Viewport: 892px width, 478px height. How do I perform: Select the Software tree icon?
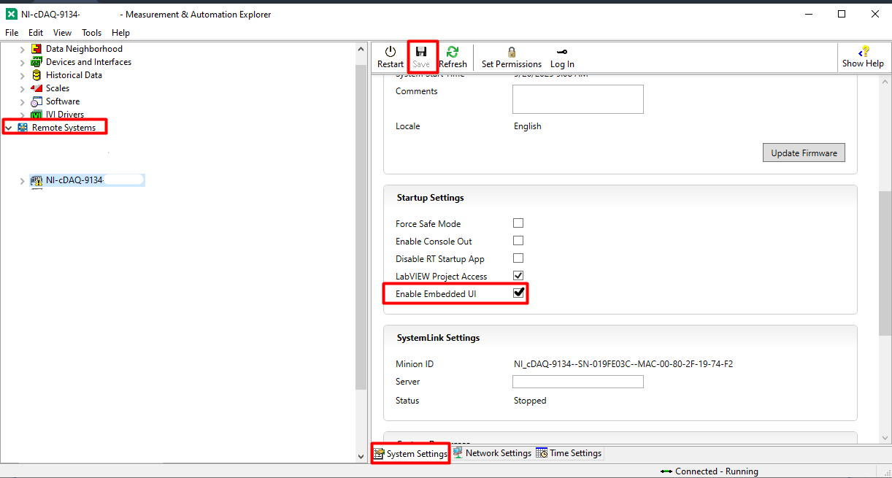[36, 101]
